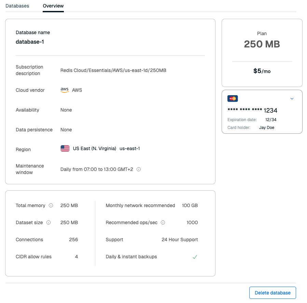Click the us-east-1 region code
This screenshot has height=303, width=307.
tap(130, 148)
